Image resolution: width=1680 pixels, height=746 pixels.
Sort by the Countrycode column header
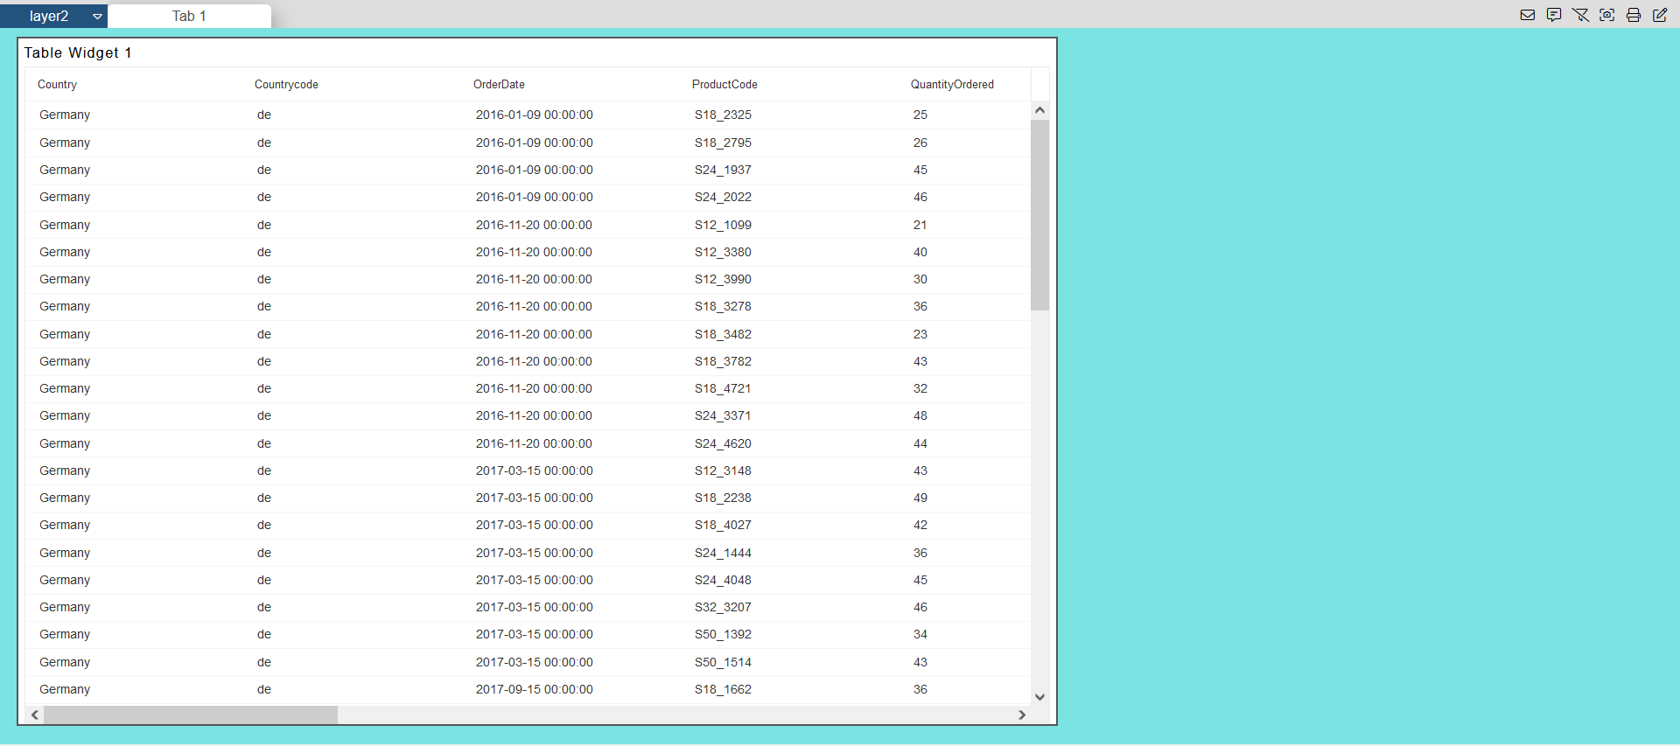286,85
